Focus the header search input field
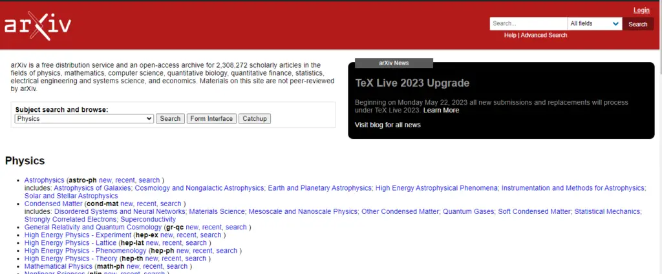This screenshot has height=274, width=662. tap(528, 24)
